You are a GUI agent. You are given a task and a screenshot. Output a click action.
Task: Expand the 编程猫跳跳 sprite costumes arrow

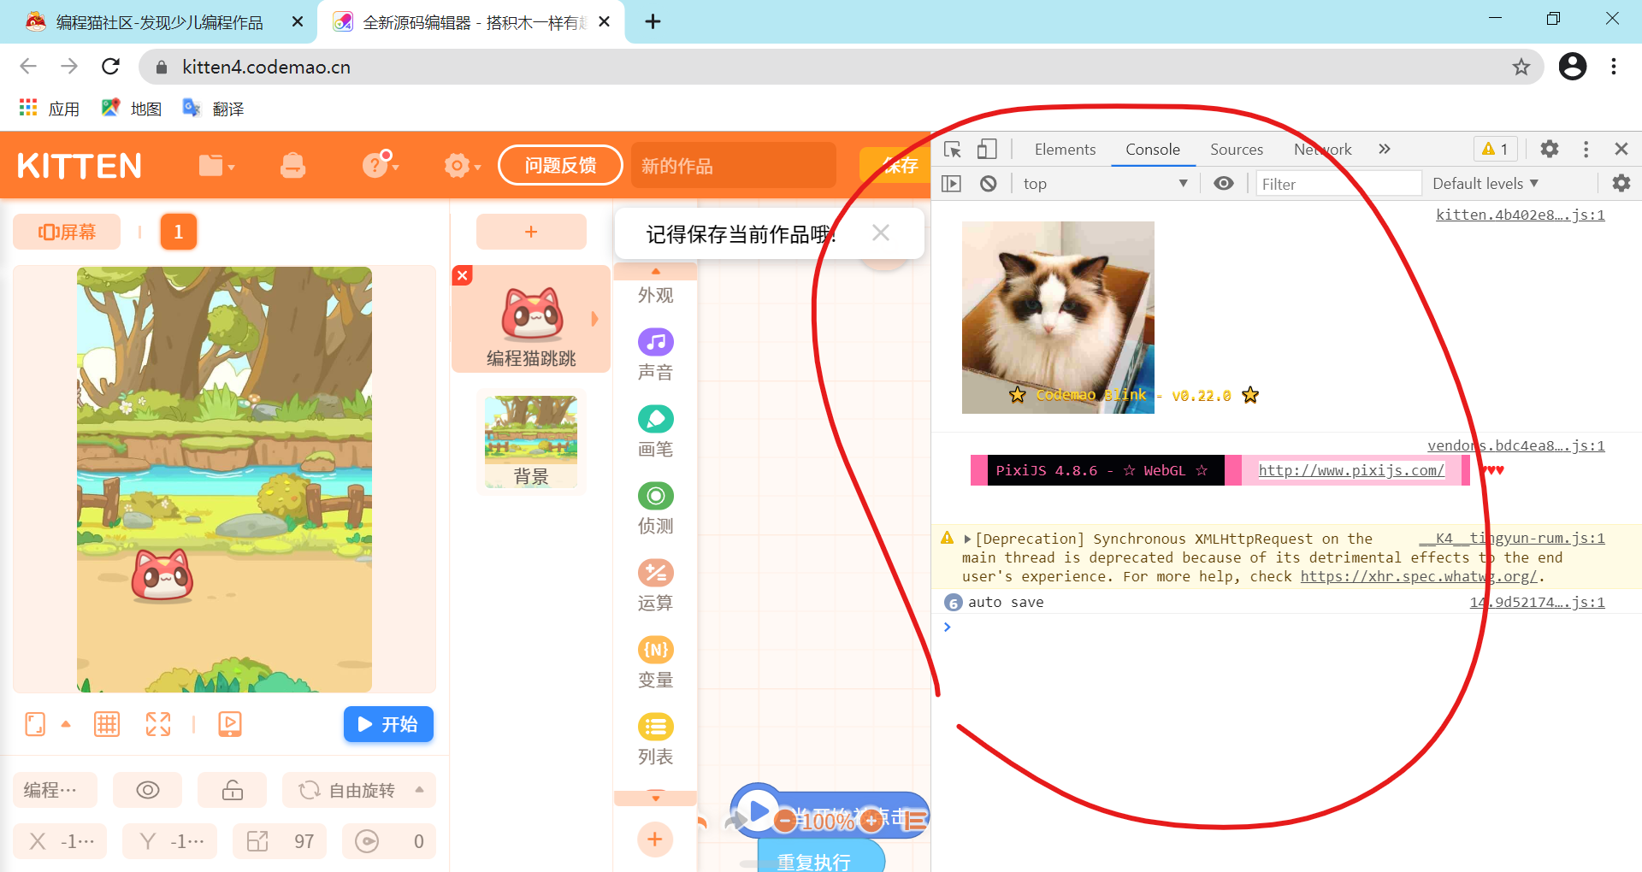(595, 319)
